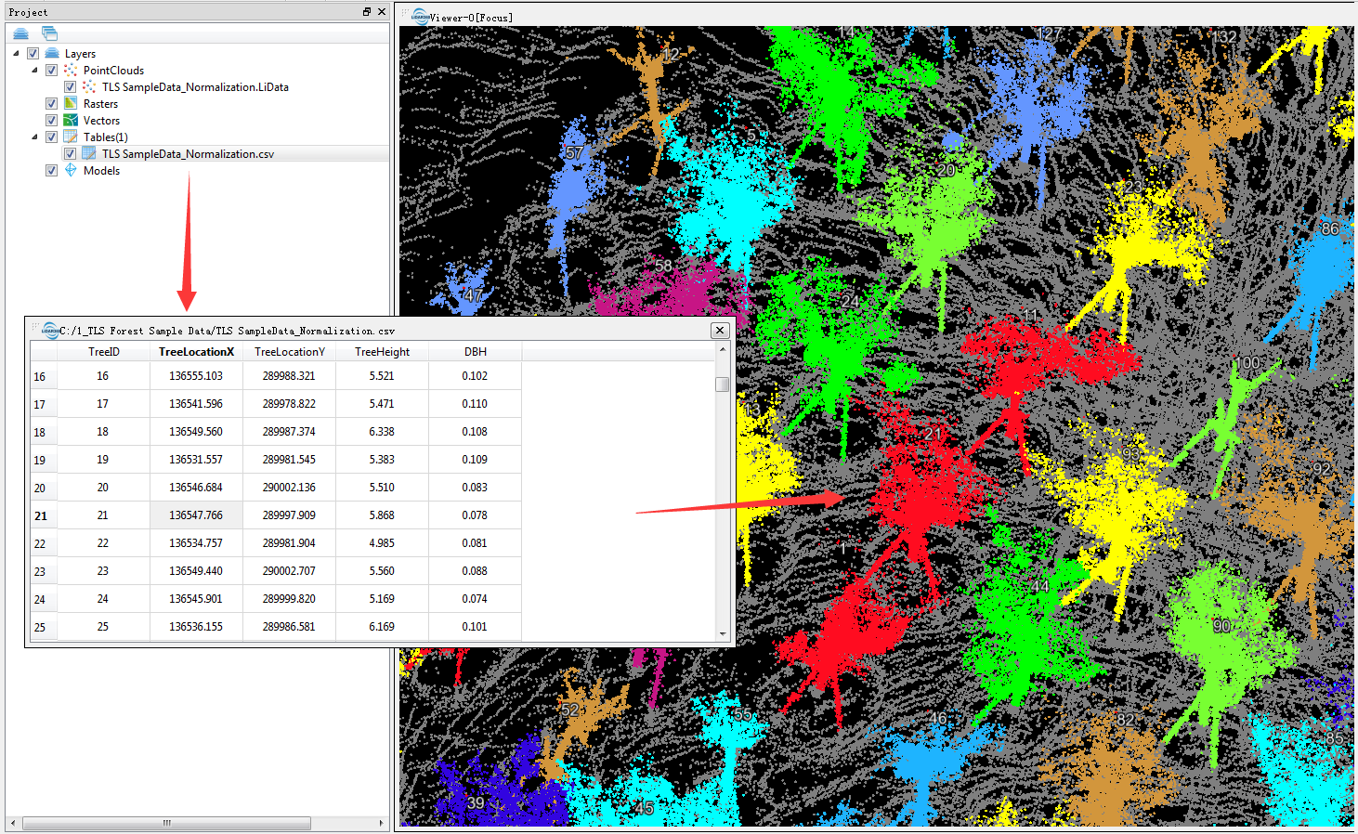Image resolution: width=1358 pixels, height=834 pixels.
Task: Select the TreeLocationX cell 136549.440 of row 23
Action: tap(196, 571)
